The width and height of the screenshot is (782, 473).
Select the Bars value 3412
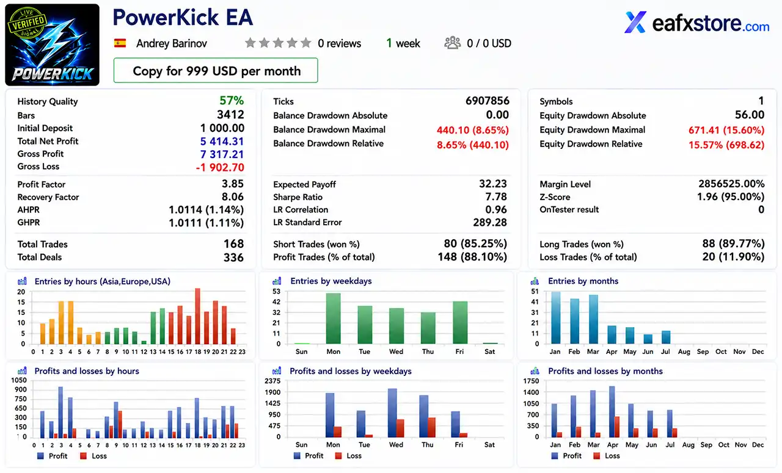230,115
